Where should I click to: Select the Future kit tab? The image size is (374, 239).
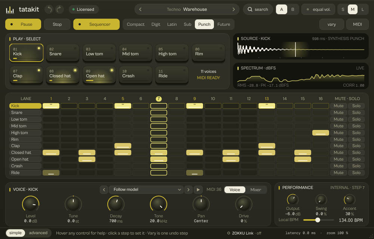click(224, 24)
